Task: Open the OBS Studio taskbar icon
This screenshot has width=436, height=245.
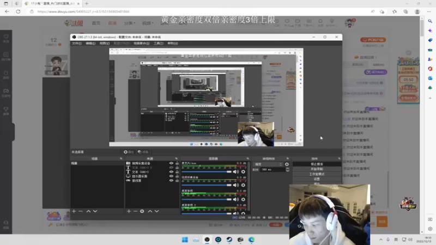Action: click(x=207, y=240)
